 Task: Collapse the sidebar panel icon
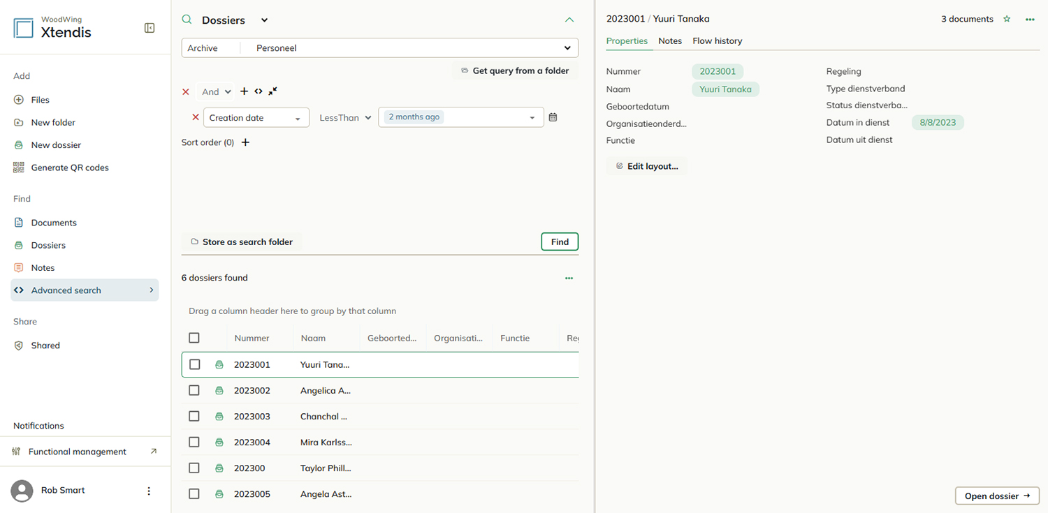150,28
